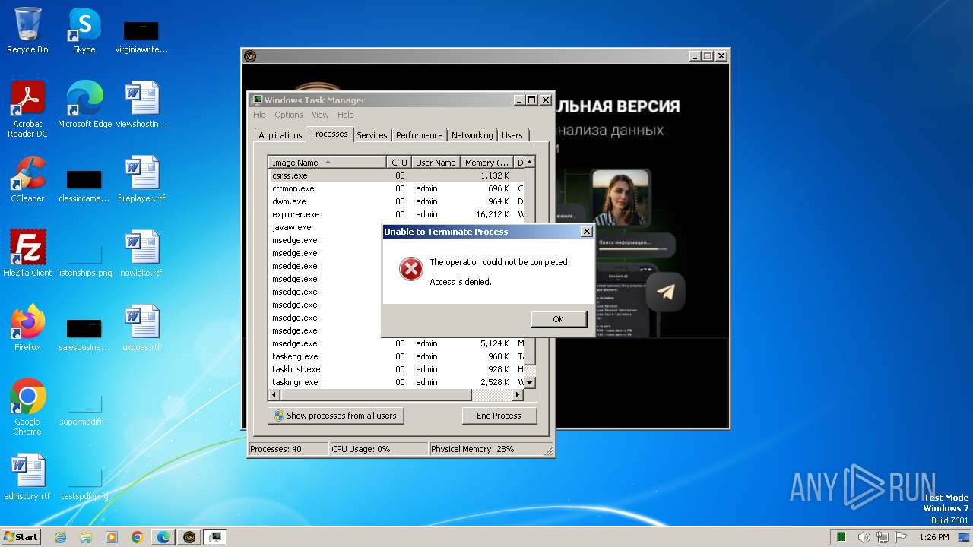Open Windows Explorer folder taskbar icon

86,537
